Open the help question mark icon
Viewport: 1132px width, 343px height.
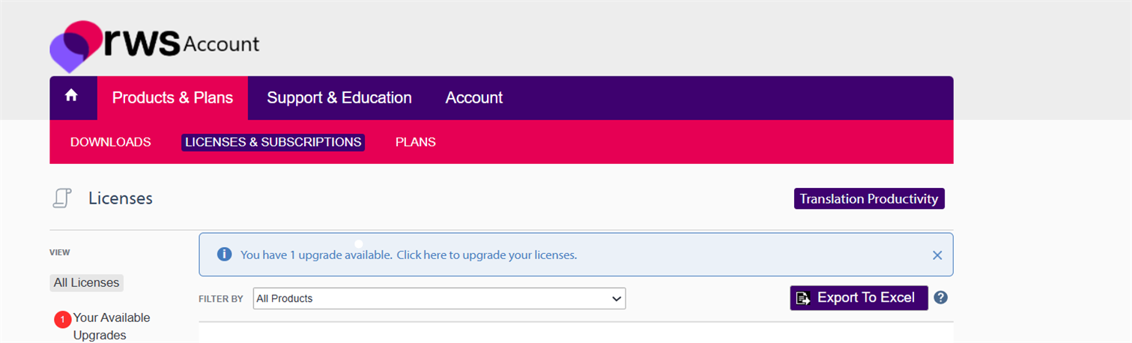(941, 297)
